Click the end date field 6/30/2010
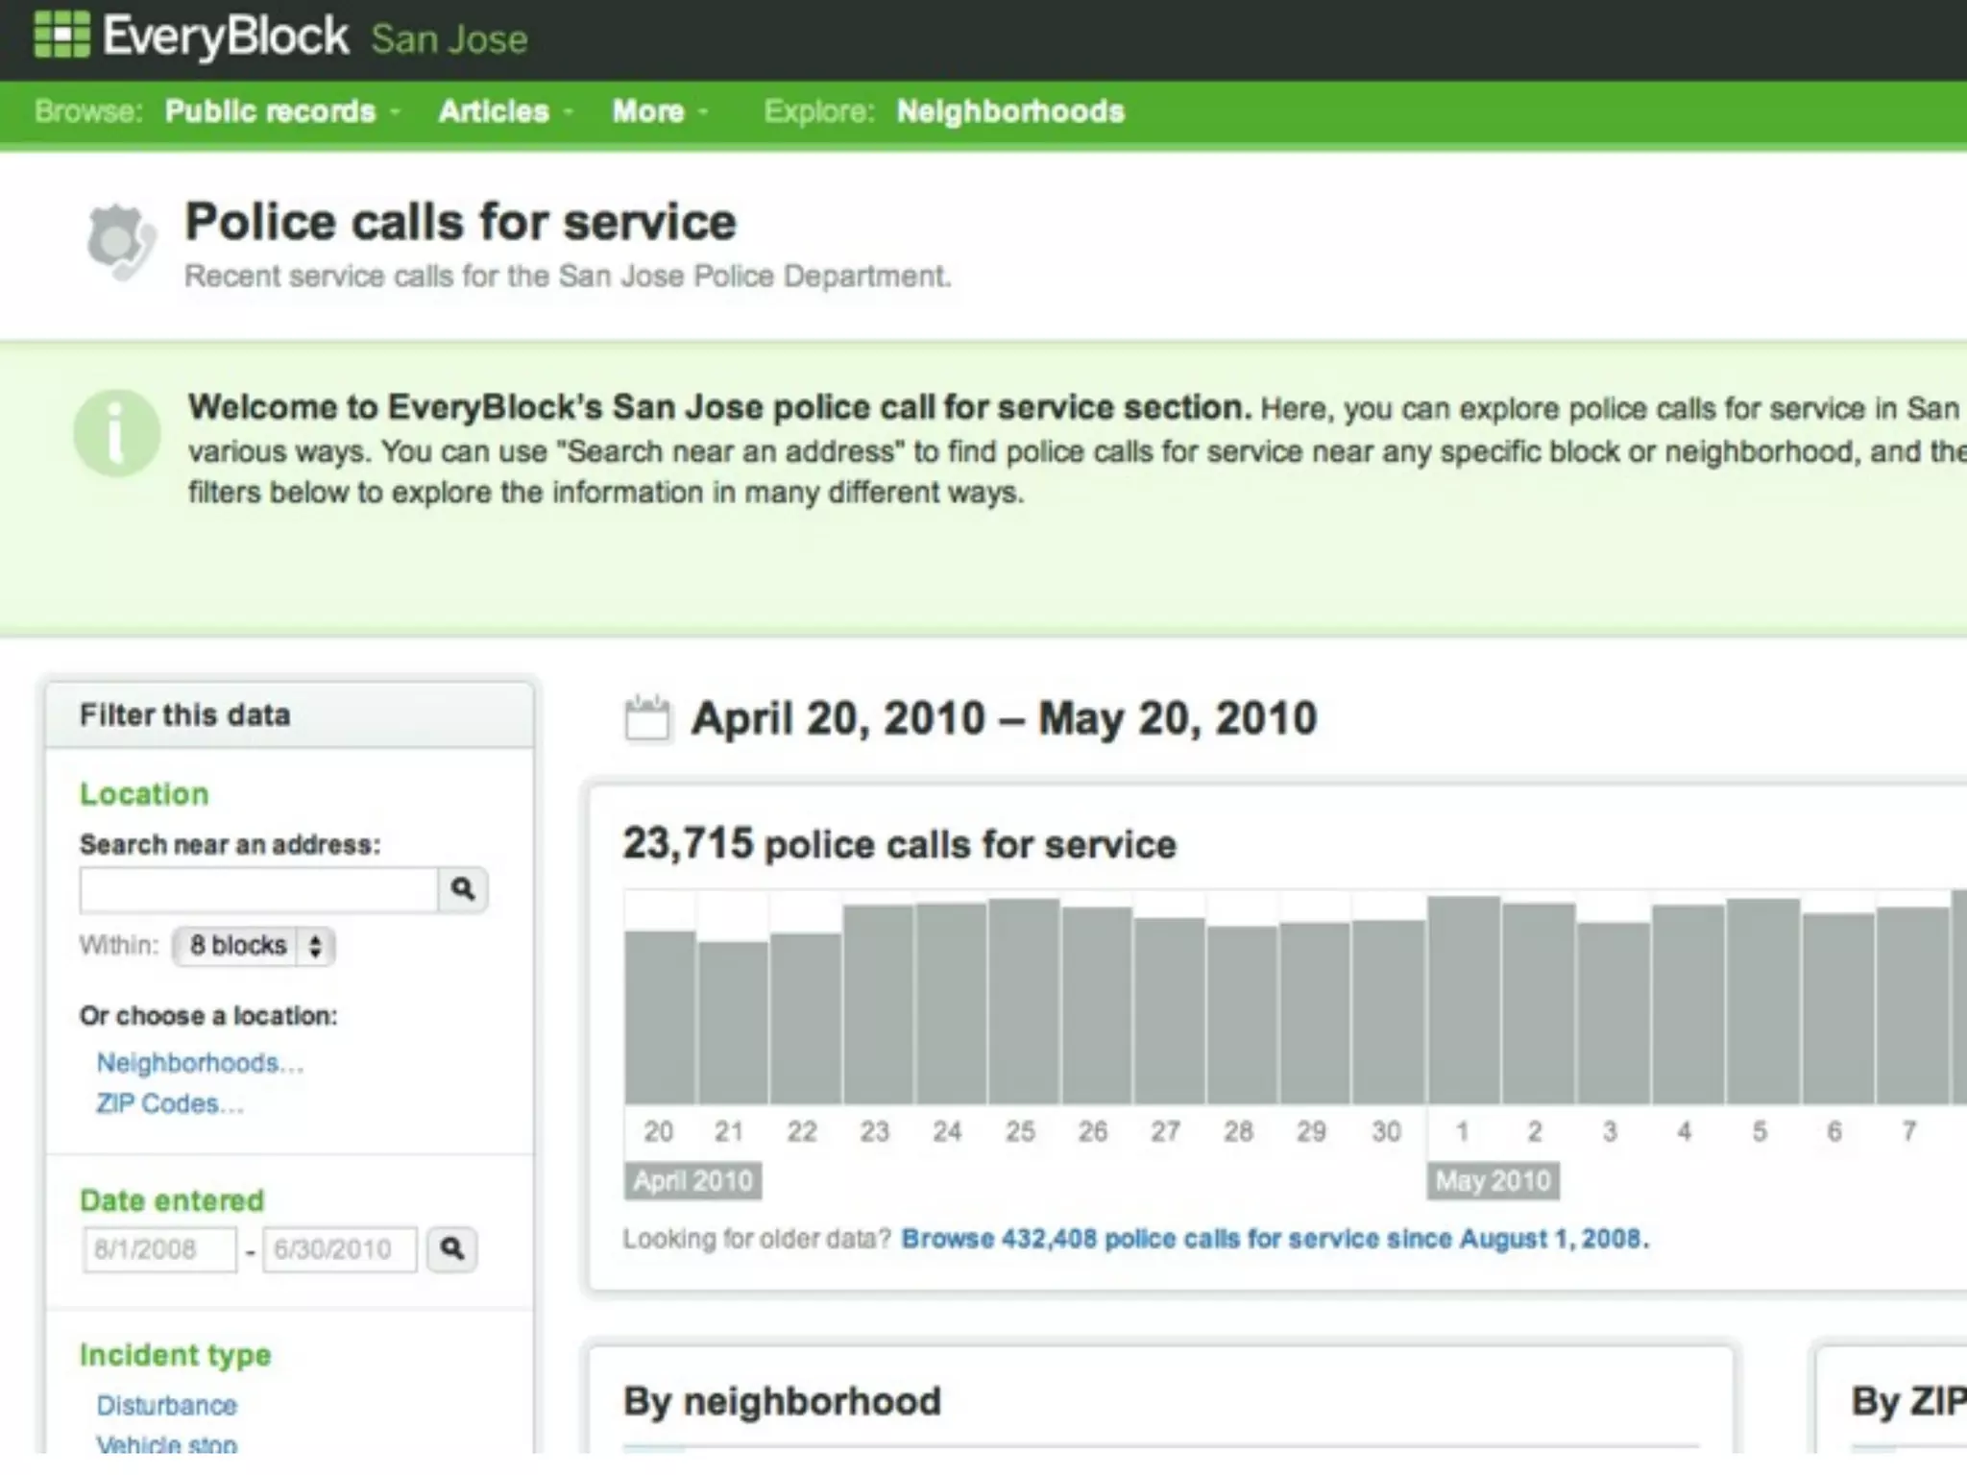Screen dimensions: 1967x1475 339,1249
